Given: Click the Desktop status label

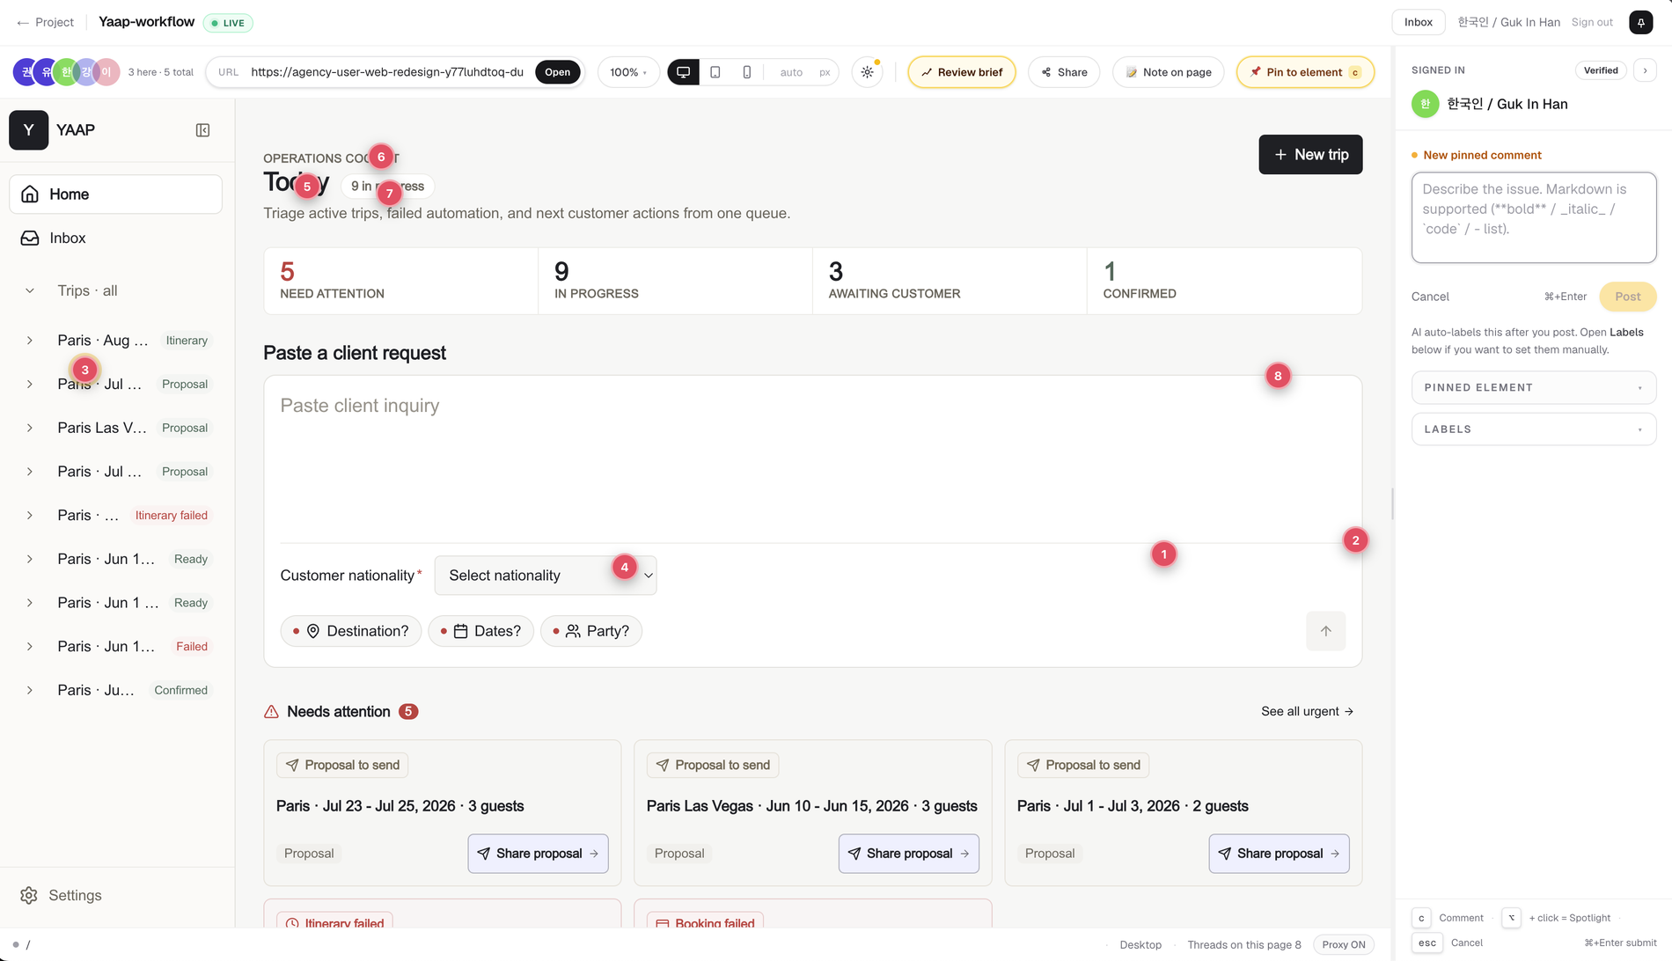Looking at the screenshot, I should [1140, 944].
